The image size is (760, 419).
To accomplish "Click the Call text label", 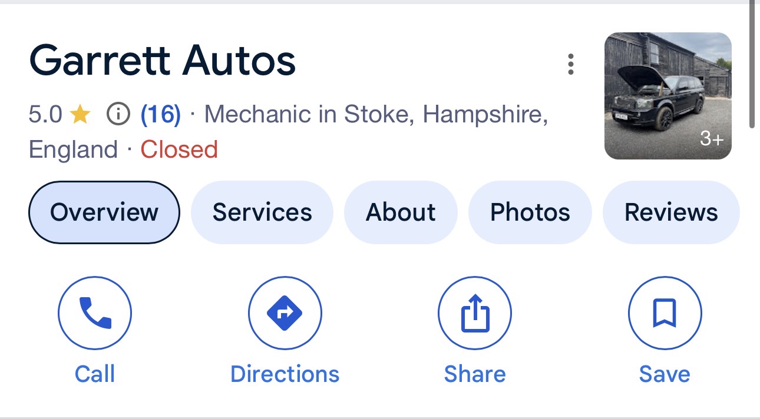I will [95, 374].
